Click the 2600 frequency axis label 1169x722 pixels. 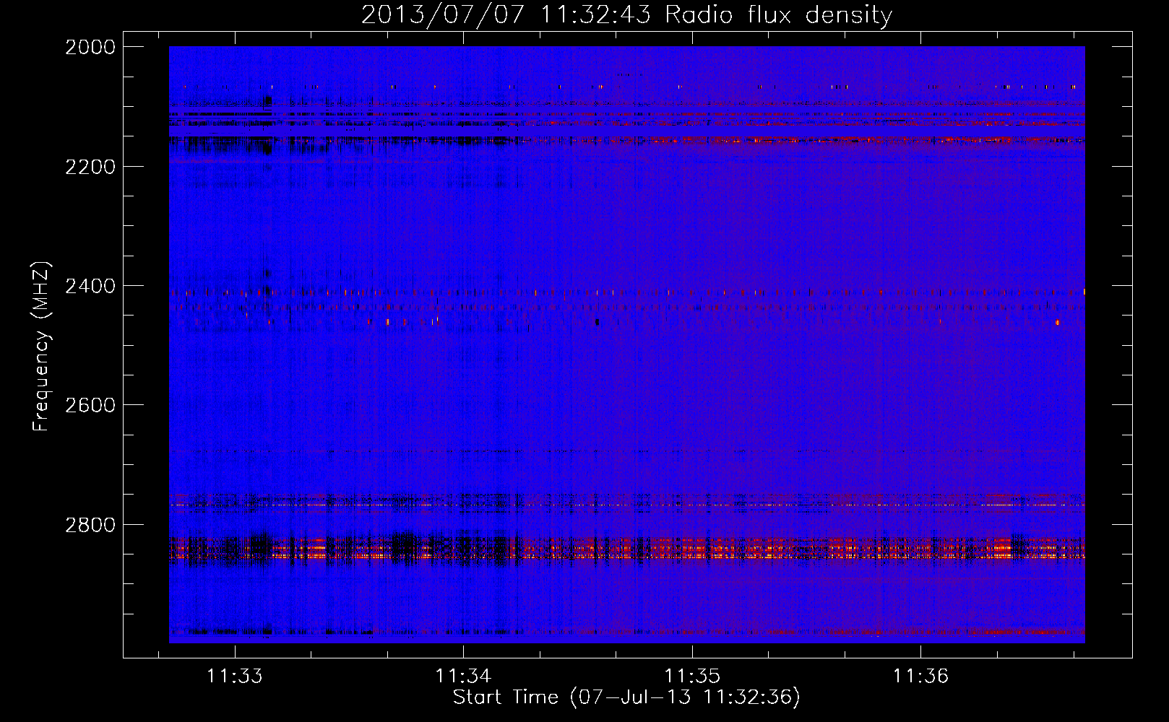(x=90, y=405)
